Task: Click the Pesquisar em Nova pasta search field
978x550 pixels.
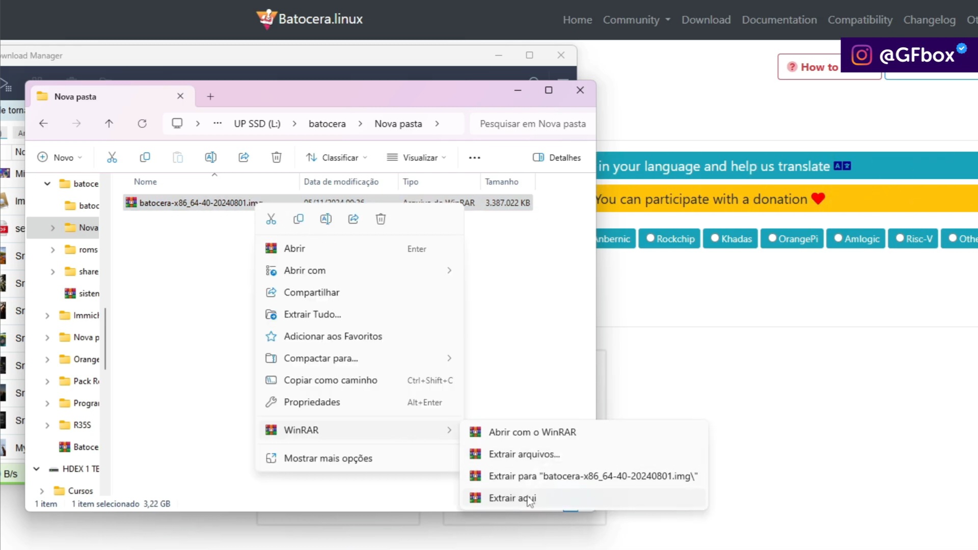Action: point(532,124)
